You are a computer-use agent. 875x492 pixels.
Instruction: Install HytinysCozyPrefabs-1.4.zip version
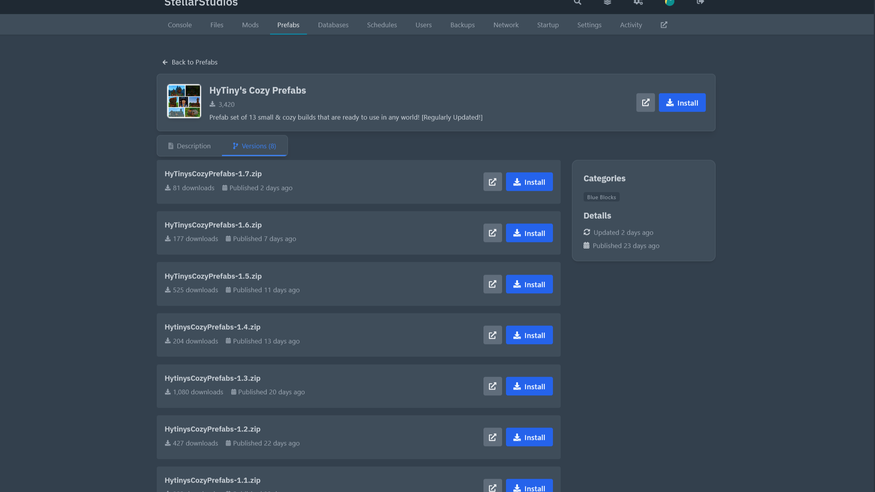529,335
